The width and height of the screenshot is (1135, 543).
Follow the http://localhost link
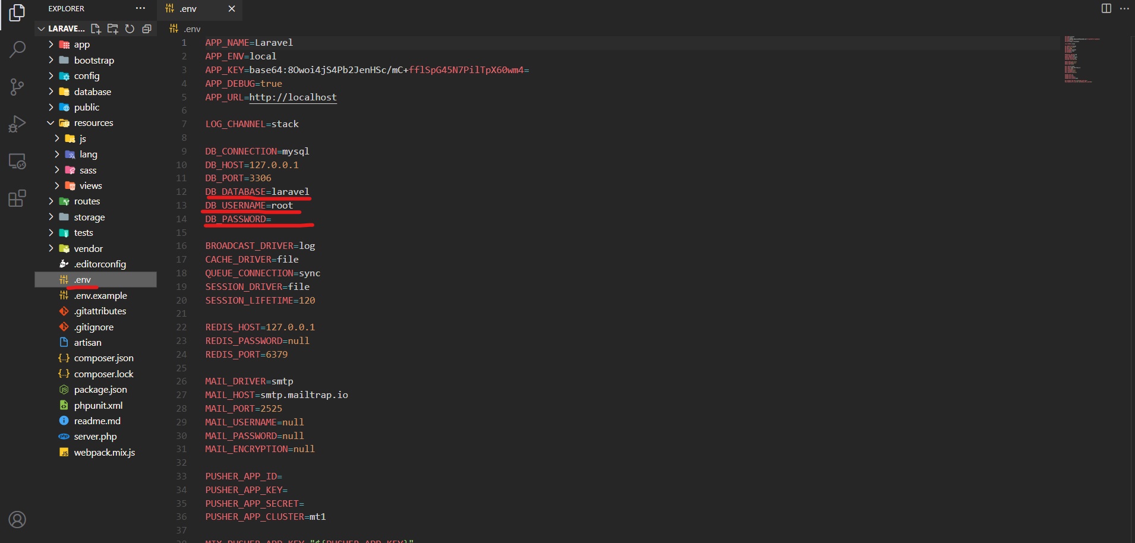pos(292,97)
